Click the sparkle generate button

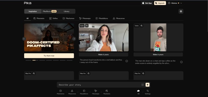(x=147, y=85)
